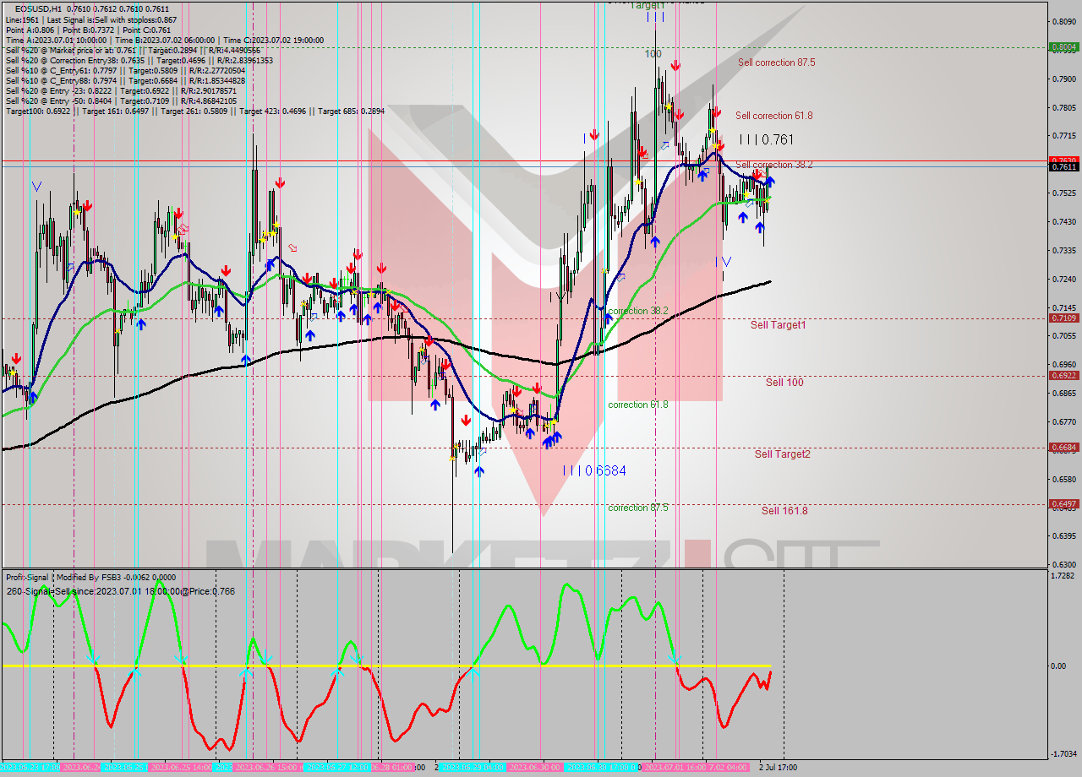The image size is (1082, 777).
Task: Click the black 0.7611 current price tag
Action: (1063, 167)
